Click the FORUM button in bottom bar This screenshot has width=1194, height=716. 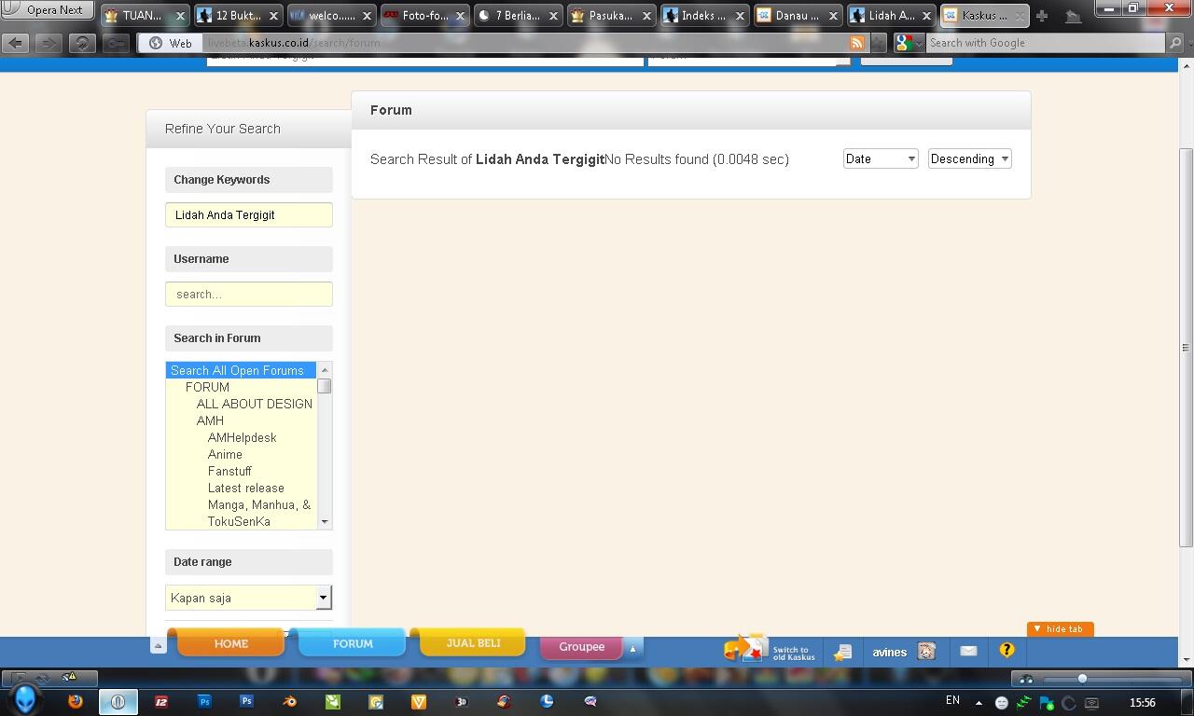353,643
